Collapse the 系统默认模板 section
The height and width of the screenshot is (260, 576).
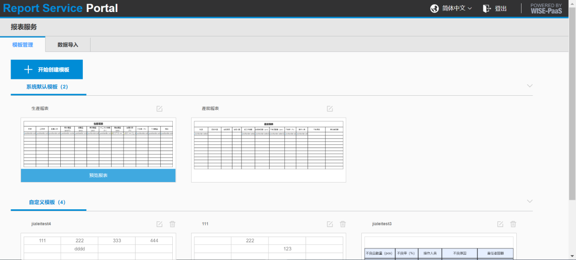(x=529, y=86)
